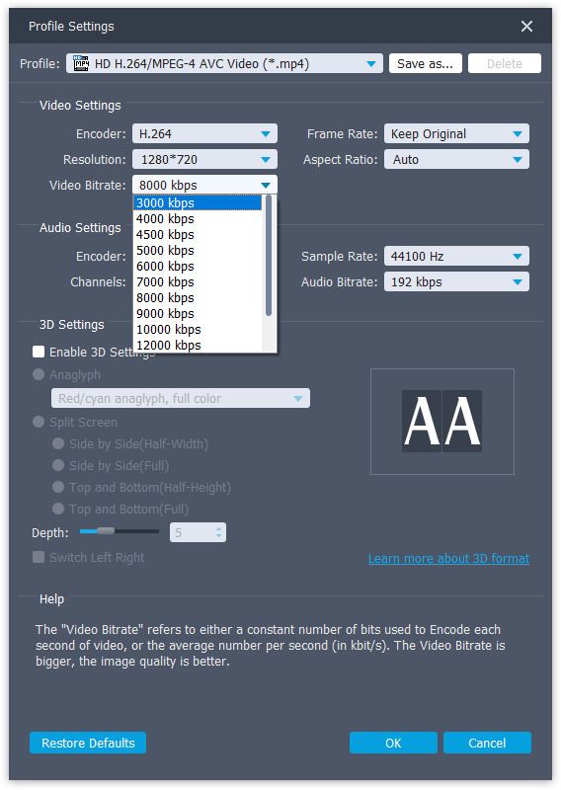Screen dimensions: 561x790
Task: Choose Side by Side(Half-Width) option
Action: 58,443
